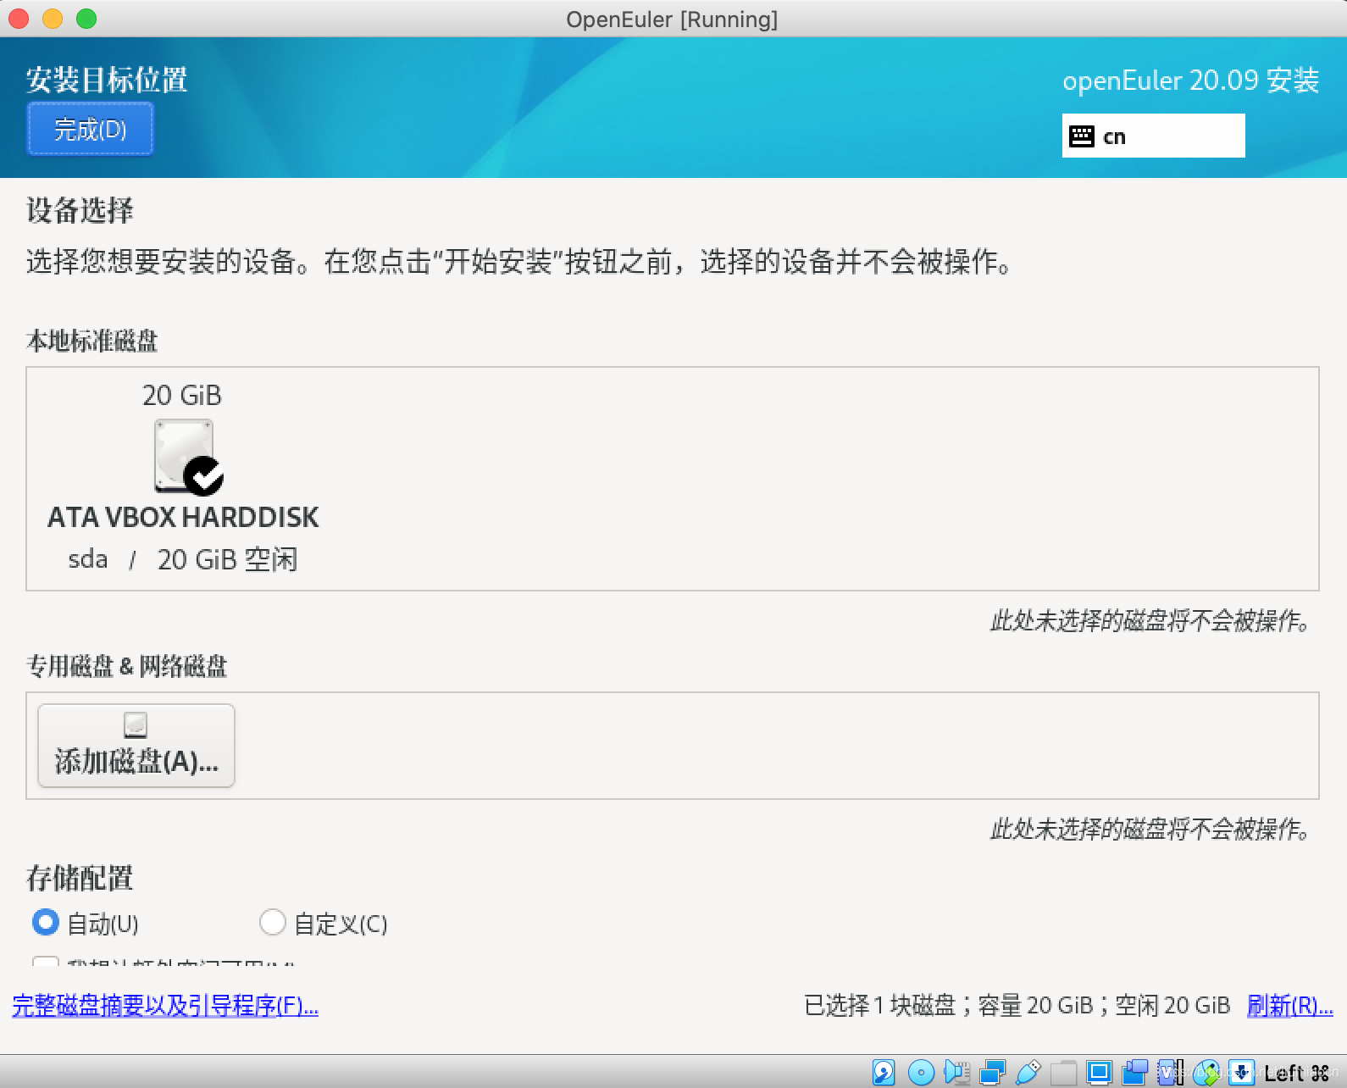
Task: Open 完整磁盘摘要以及引导程序(F)... link
Action: [165, 1005]
